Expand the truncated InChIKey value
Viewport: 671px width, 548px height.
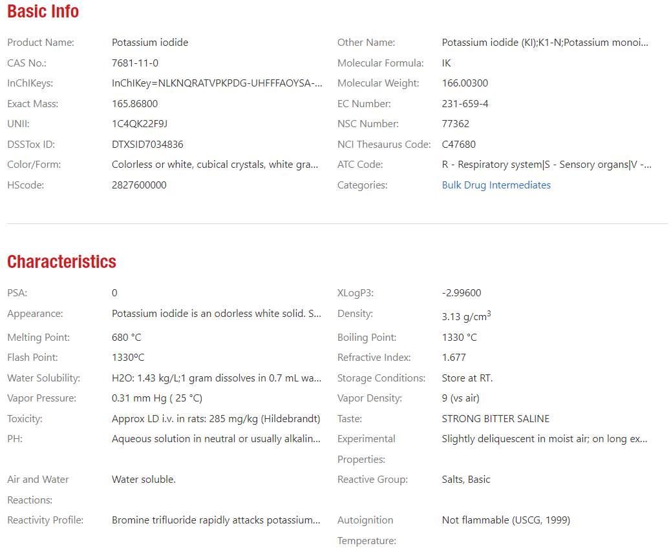[217, 83]
